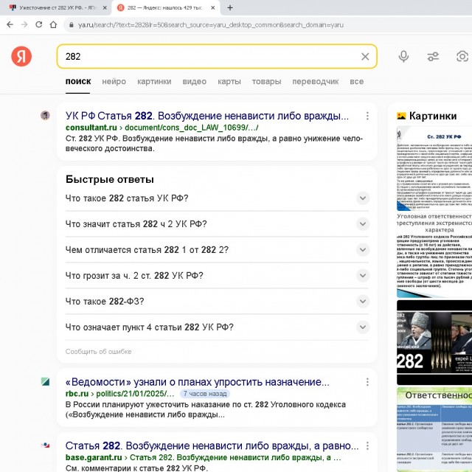Start voice search with microphone icon
Screen dimensions: 472x472
coord(403,56)
